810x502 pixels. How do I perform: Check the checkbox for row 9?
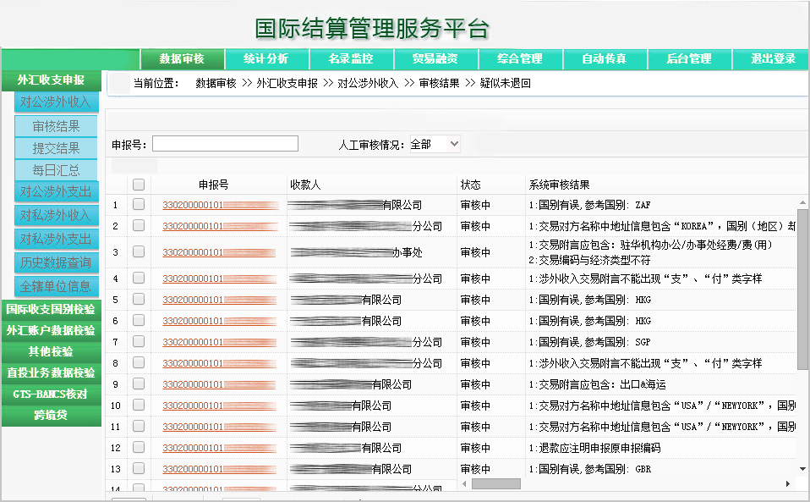coord(139,384)
